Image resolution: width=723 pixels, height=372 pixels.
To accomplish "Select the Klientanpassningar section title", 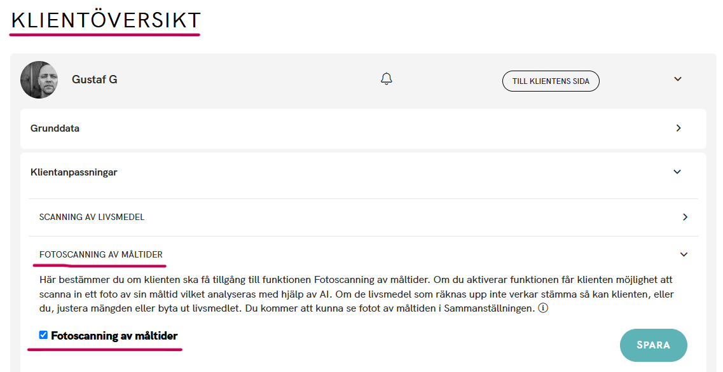I will click(74, 172).
